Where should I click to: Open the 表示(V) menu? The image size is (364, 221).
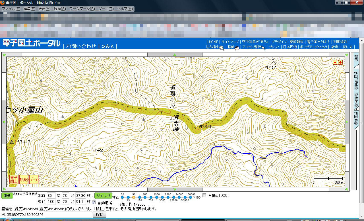coord(44,9)
